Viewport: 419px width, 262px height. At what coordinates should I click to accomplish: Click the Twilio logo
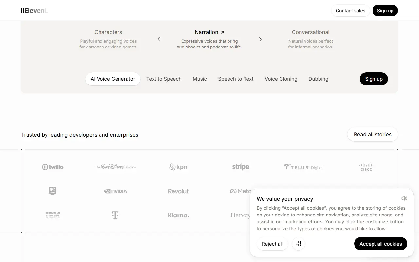coord(53,167)
